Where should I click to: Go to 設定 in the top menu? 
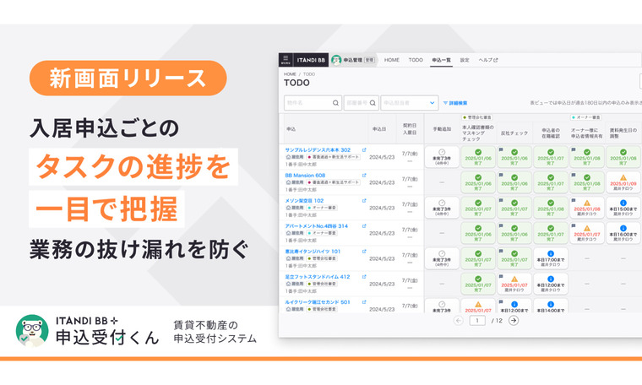tap(465, 60)
